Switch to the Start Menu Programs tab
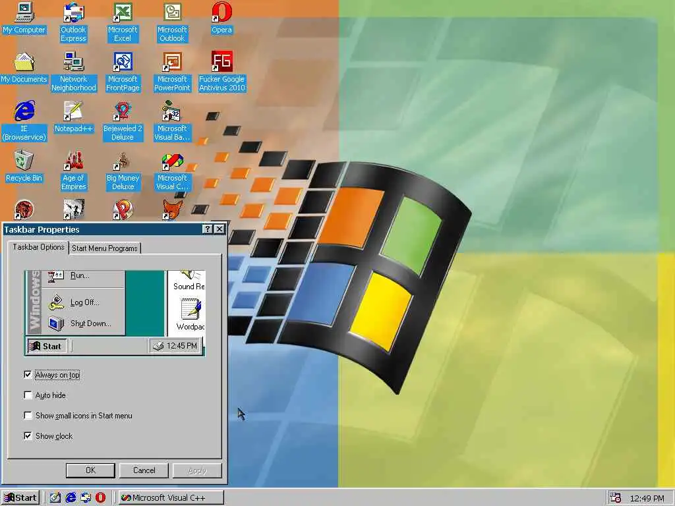 (x=105, y=248)
